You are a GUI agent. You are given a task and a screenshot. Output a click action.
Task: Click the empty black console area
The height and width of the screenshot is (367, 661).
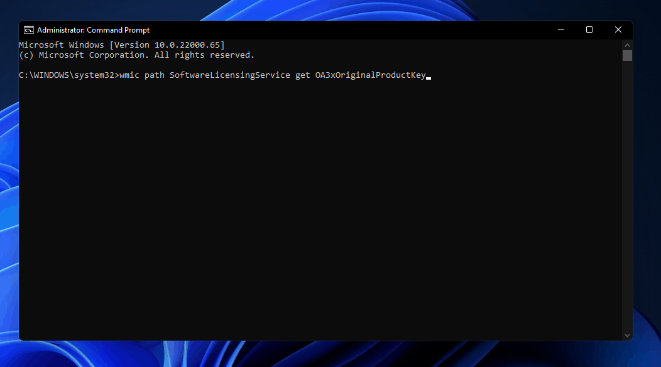click(314, 220)
